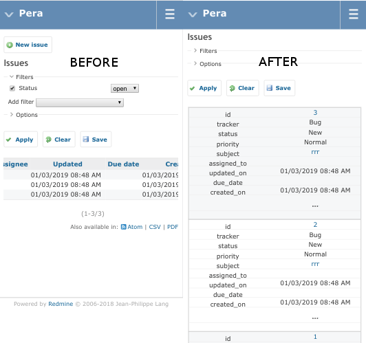Image resolution: width=366 pixels, height=343 pixels.
Task: Export issues via the CSV link
Action: [155, 227]
